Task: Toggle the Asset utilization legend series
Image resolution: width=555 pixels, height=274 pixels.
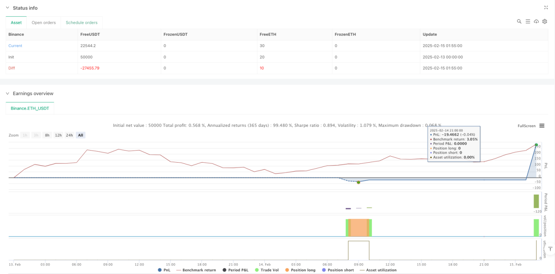Action: pos(378,270)
